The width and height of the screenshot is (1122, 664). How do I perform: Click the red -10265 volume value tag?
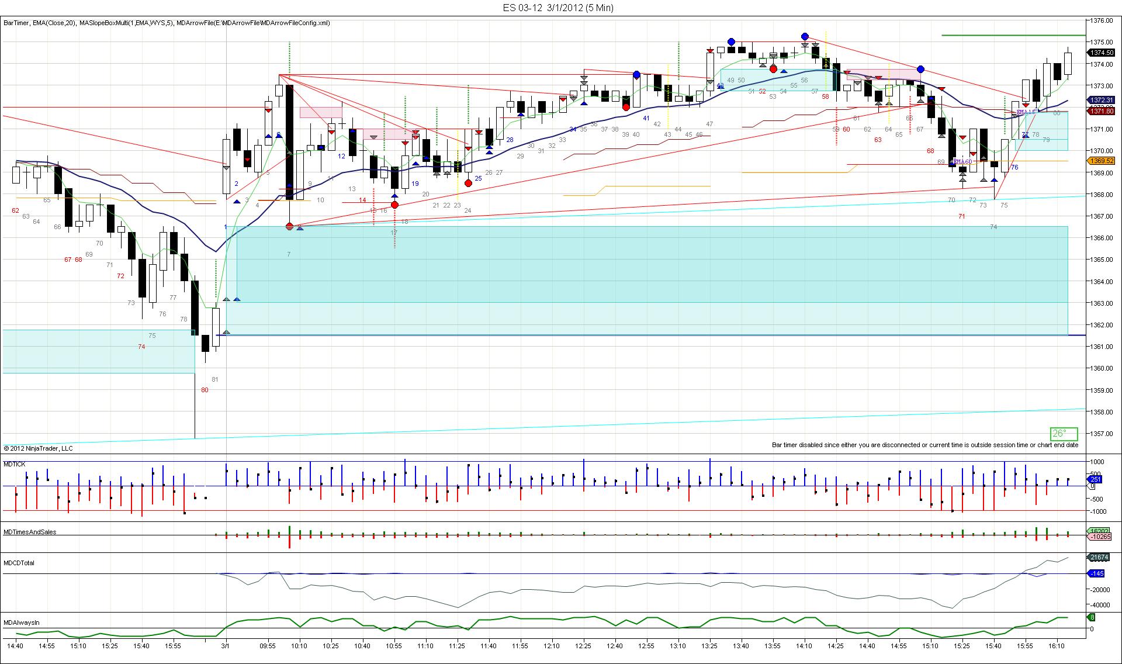coord(1100,537)
